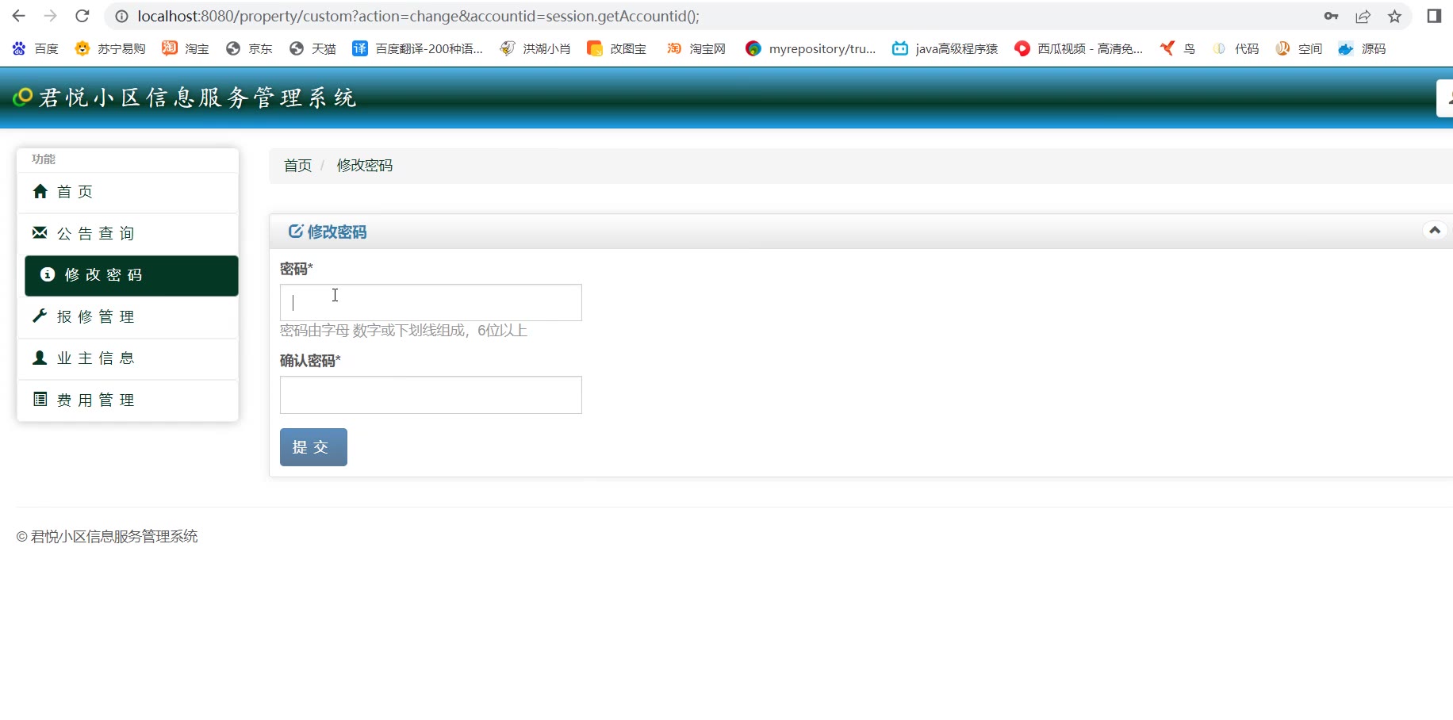Focus the 确认密码 input field
Screen dimensions: 1453x720
pos(431,395)
